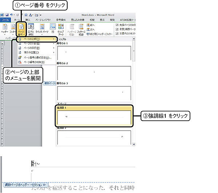Choose ページ番号の書式設定 menu entry

36,57
